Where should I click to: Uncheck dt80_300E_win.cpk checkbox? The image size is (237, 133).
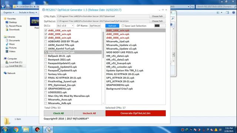[x=46, y=38]
